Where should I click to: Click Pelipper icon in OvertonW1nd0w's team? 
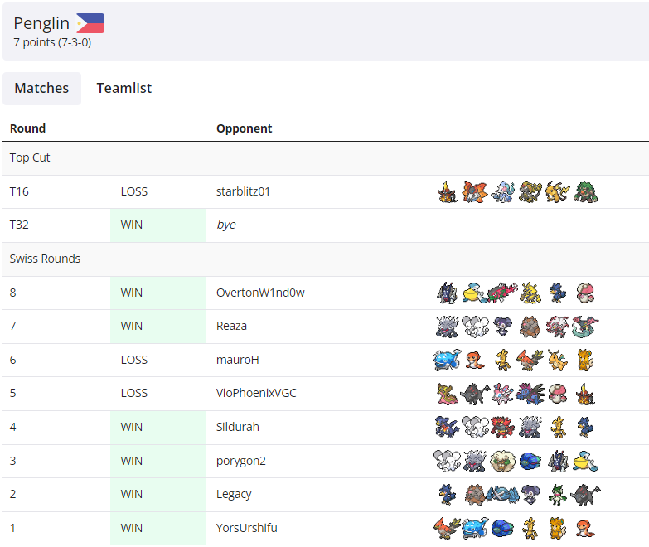475,293
